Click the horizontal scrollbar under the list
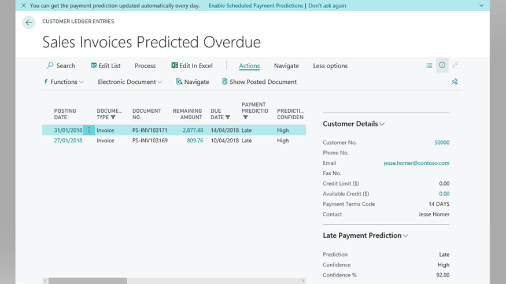This screenshot has height=284, width=506. click(87, 281)
